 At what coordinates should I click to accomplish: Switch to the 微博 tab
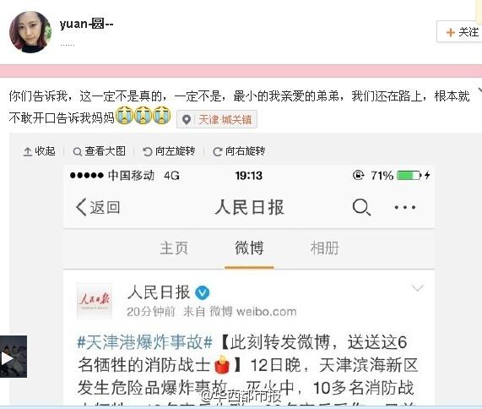[x=249, y=248]
